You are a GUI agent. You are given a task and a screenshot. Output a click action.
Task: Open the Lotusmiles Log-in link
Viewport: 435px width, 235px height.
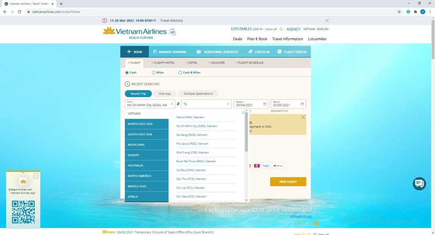(258, 29)
